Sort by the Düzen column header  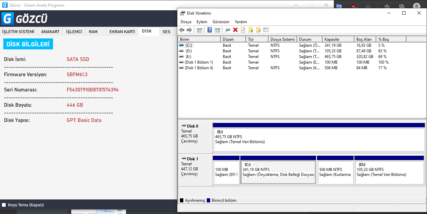click(x=233, y=39)
